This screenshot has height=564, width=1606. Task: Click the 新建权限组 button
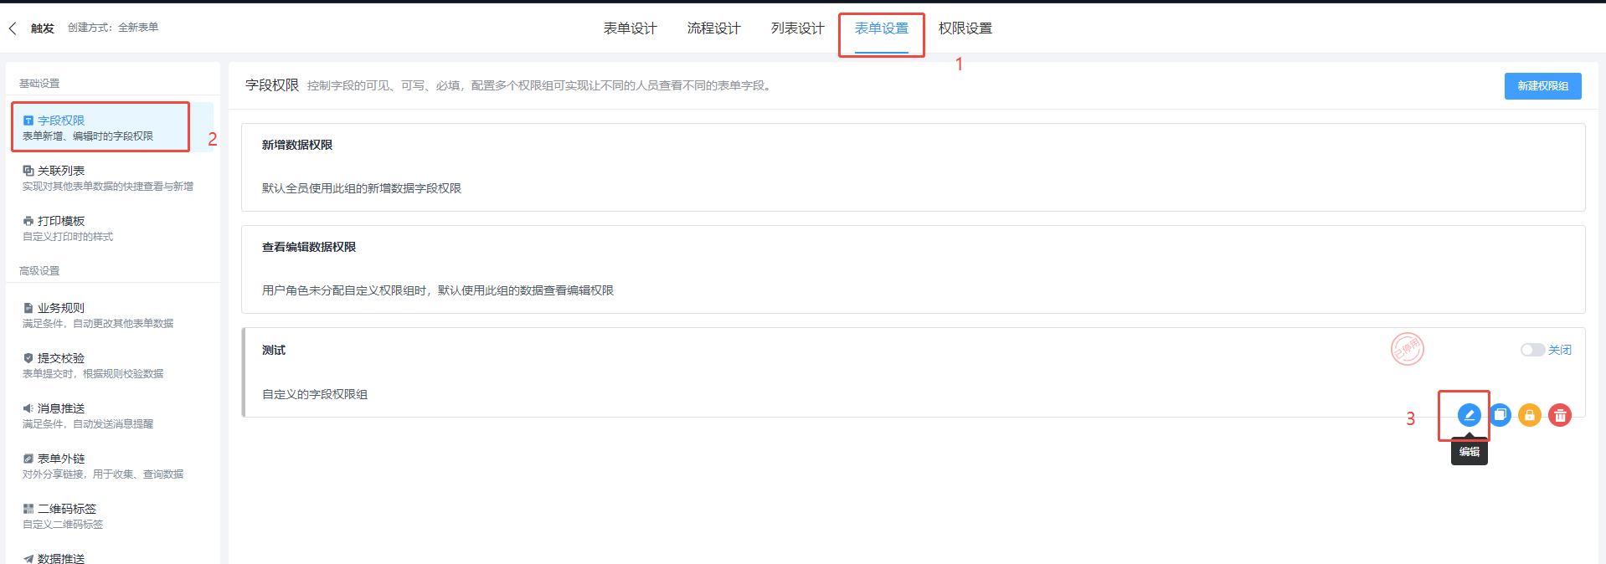pos(1542,86)
